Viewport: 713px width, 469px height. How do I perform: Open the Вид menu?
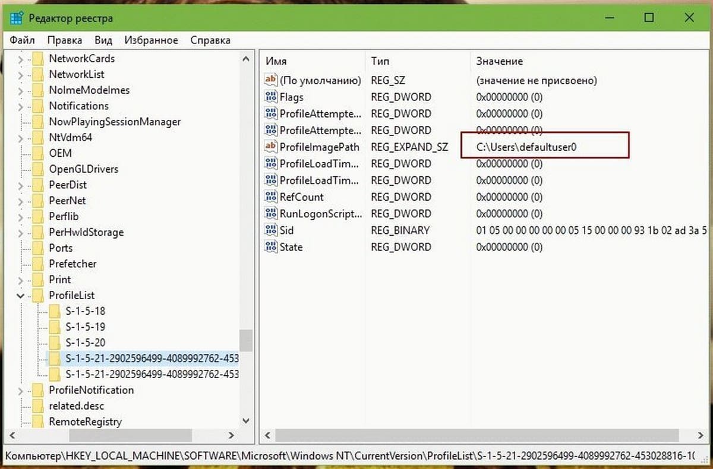pyautogui.click(x=103, y=40)
